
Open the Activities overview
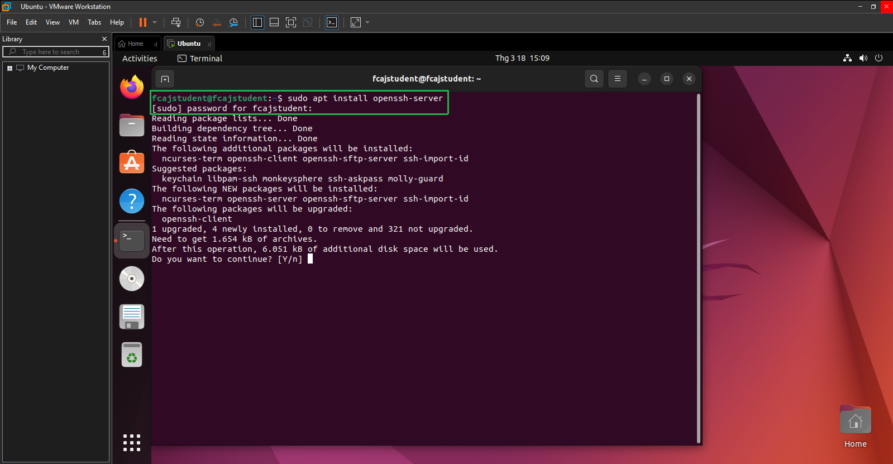(x=140, y=59)
